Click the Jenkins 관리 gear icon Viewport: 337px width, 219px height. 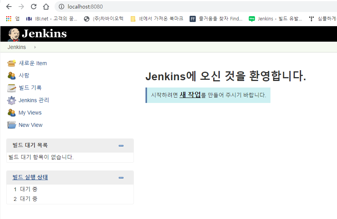[x=11, y=100]
